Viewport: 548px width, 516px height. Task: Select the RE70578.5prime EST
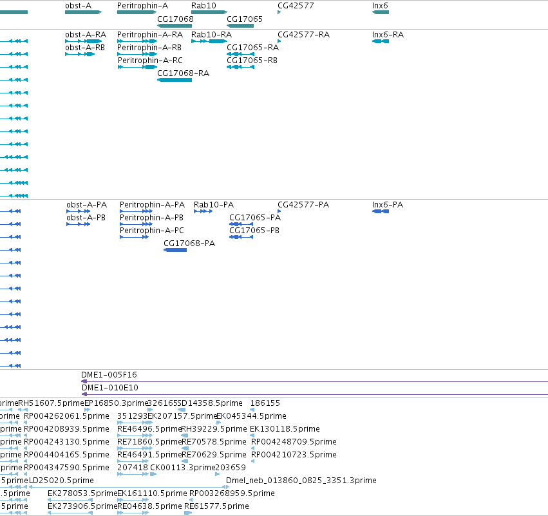point(185,448)
